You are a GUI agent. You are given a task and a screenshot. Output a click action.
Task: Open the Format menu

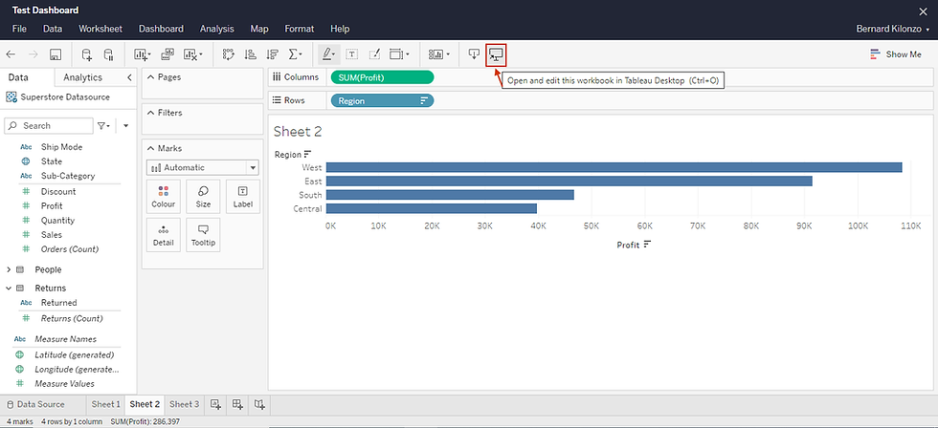tap(299, 29)
